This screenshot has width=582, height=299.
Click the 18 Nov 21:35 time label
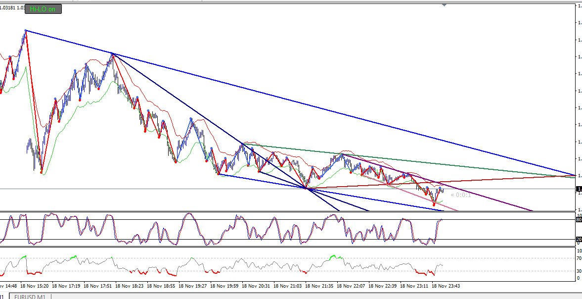(319, 286)
